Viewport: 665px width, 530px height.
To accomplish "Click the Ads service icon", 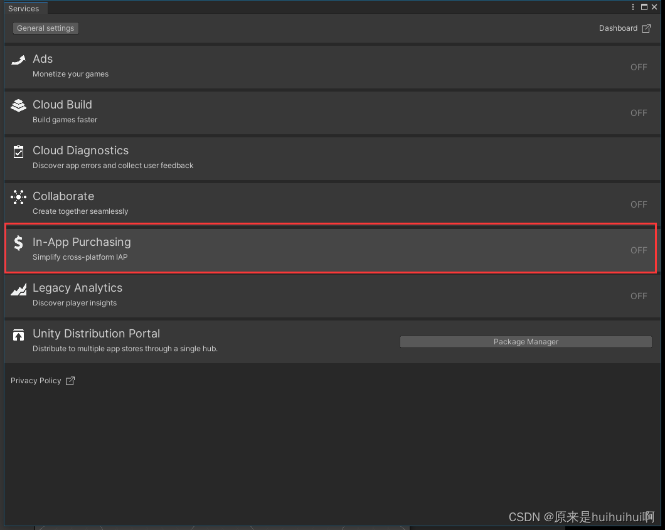I will click(18, 60).
